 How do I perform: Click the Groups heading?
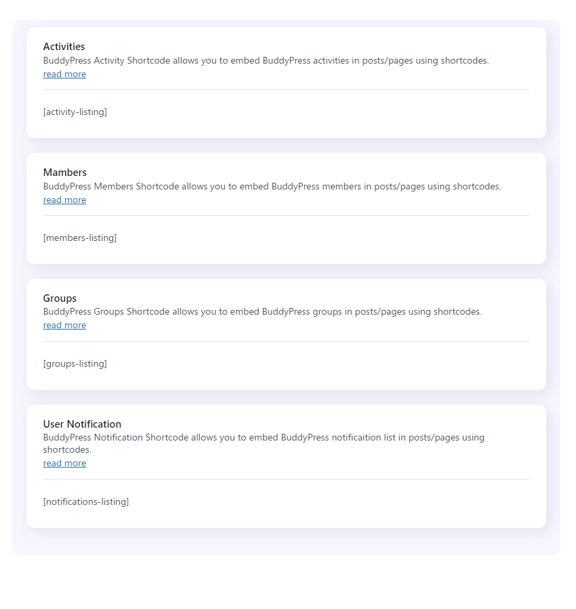coord(60,298)
